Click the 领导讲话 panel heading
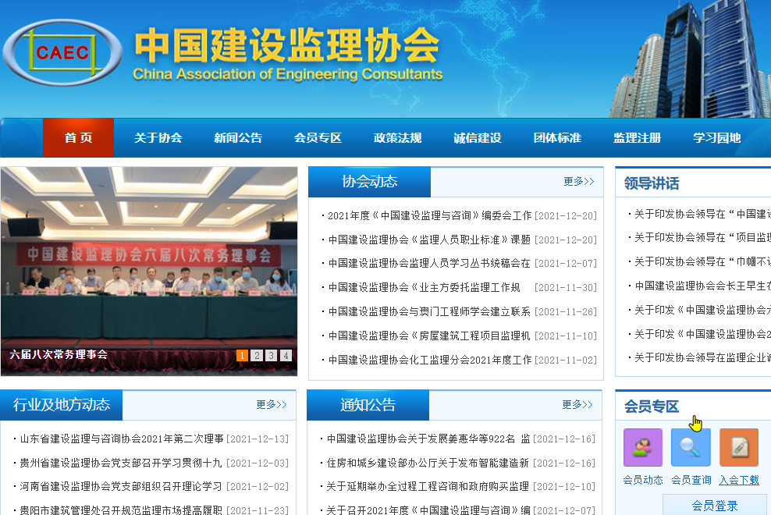Screen dimensions: 771x515 pyautogui.click(x=652, y=183)
